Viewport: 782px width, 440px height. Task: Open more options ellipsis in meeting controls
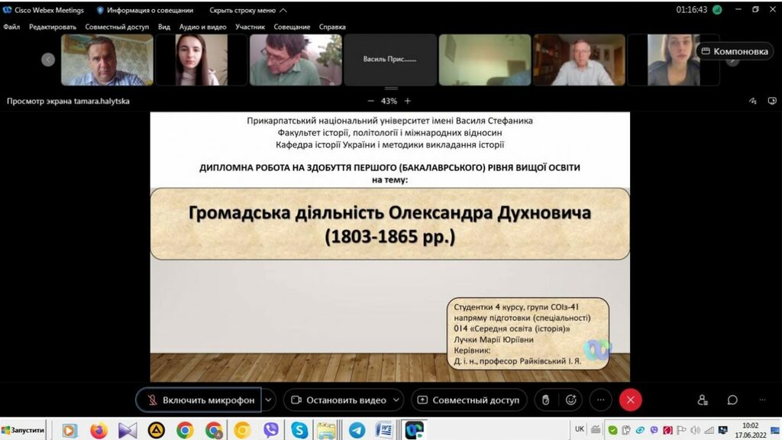pyautogui.click(x=600, y=400)
